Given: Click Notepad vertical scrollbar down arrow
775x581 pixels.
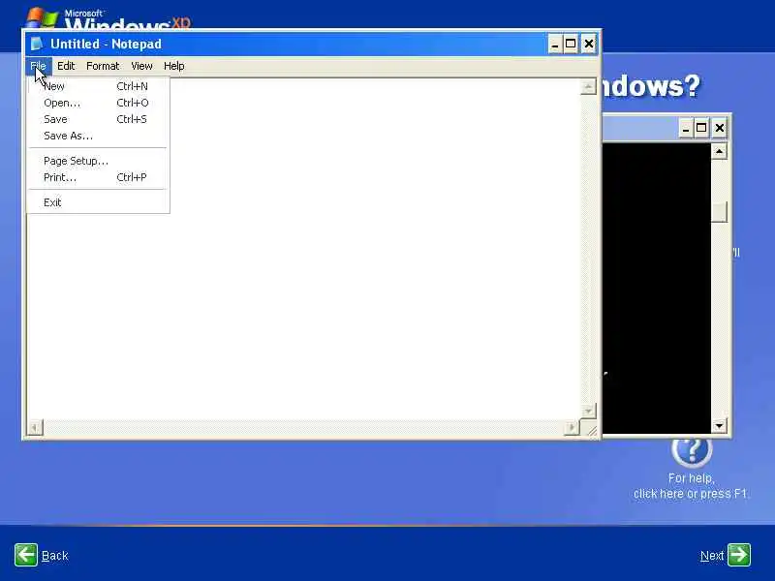Looking at the screenshot, I should click(588, 411).
